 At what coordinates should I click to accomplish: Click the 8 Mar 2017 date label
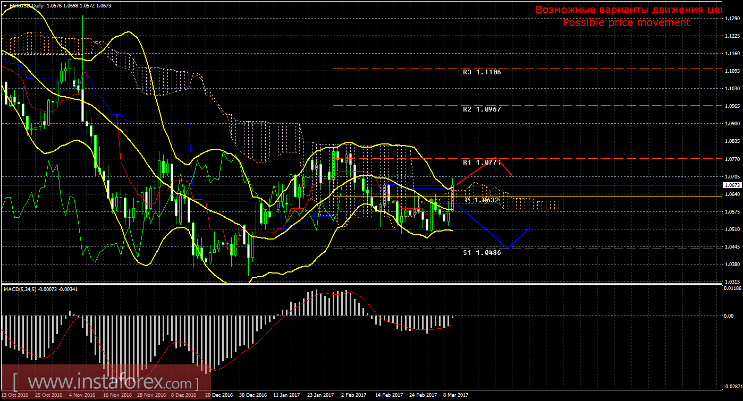tap(455, 396)
